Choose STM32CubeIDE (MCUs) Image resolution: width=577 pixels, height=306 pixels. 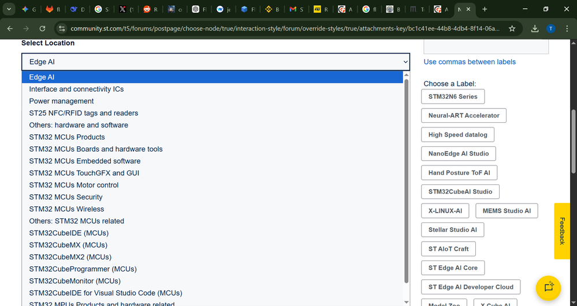213,233
